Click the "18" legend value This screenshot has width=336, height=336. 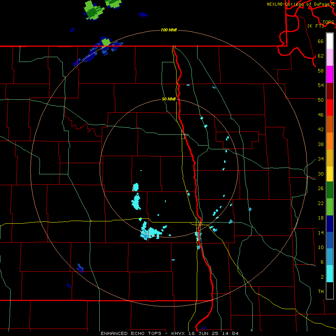click(x=321, y=218)
